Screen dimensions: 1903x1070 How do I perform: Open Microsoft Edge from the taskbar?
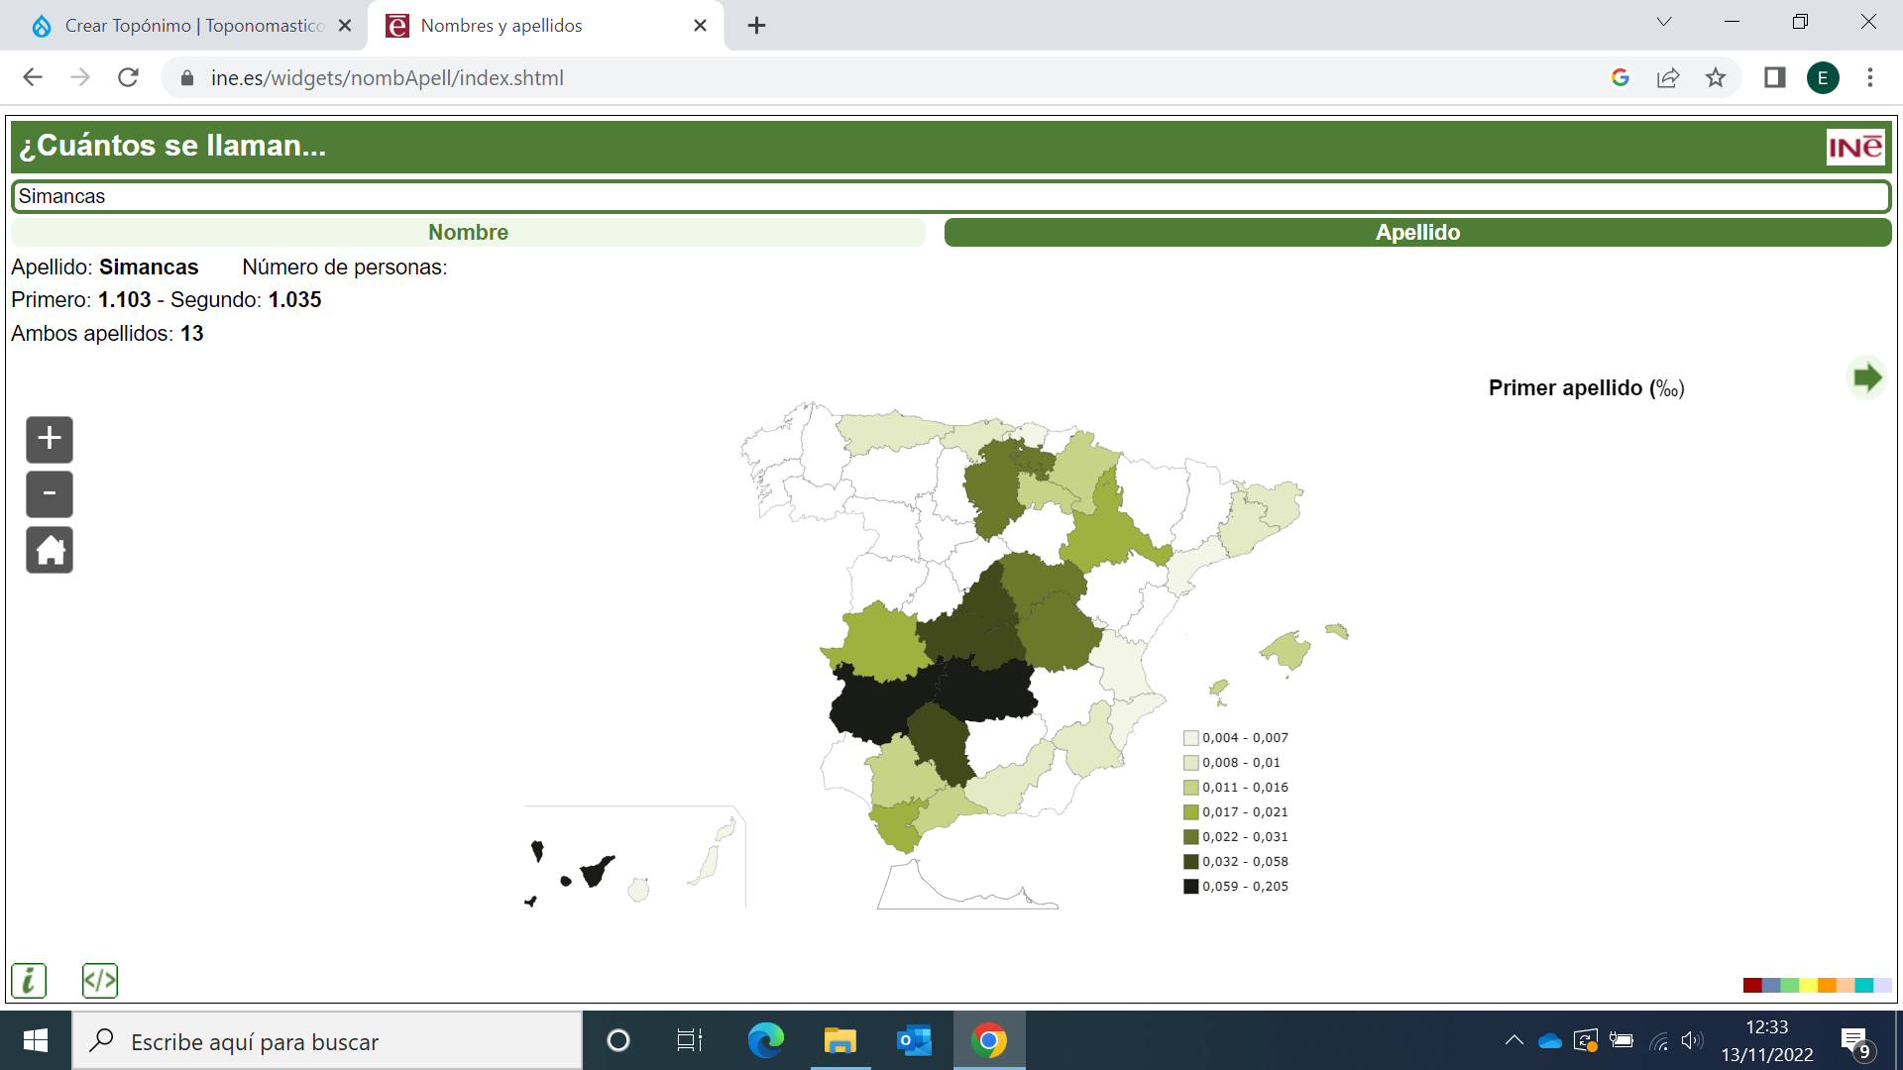click(765, 1040)
